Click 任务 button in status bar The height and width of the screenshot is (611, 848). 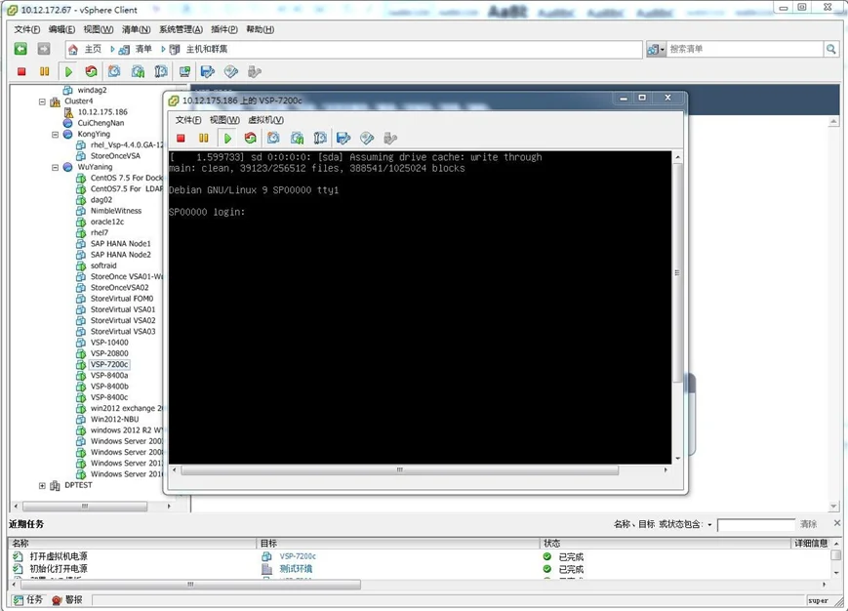pos(28,599)
